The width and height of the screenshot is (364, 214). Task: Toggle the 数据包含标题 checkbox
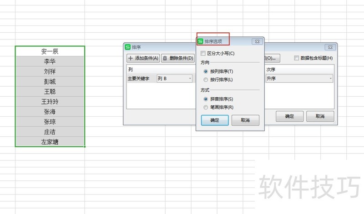point(297,58)
